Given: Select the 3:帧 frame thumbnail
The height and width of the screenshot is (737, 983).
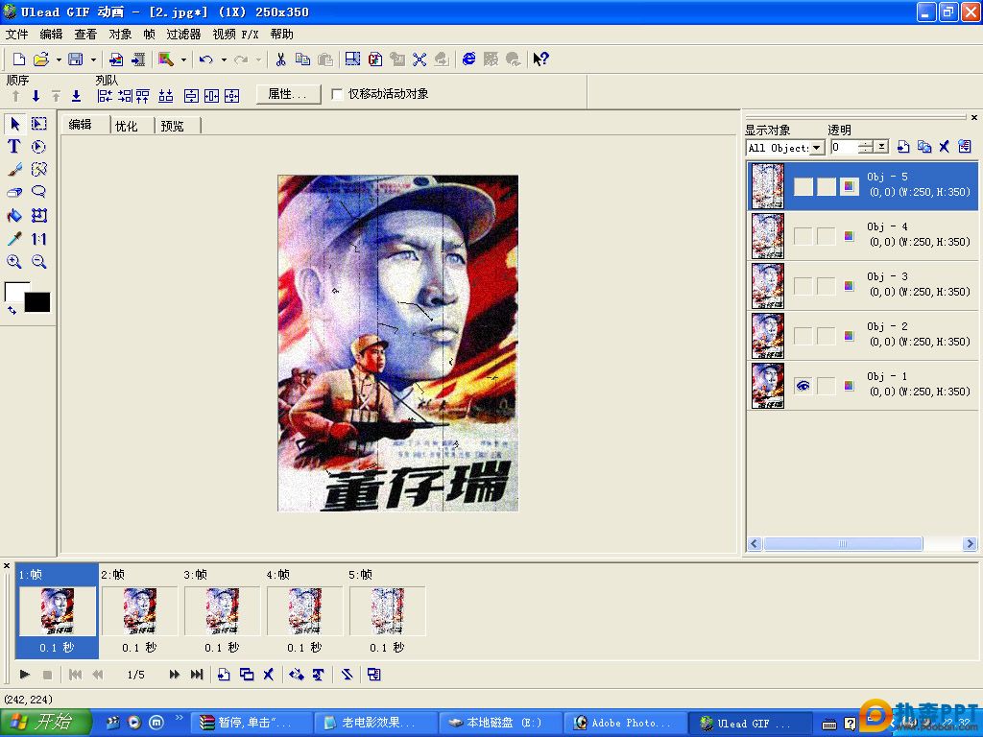Looking at the screenshot, I should click(222, 611).
